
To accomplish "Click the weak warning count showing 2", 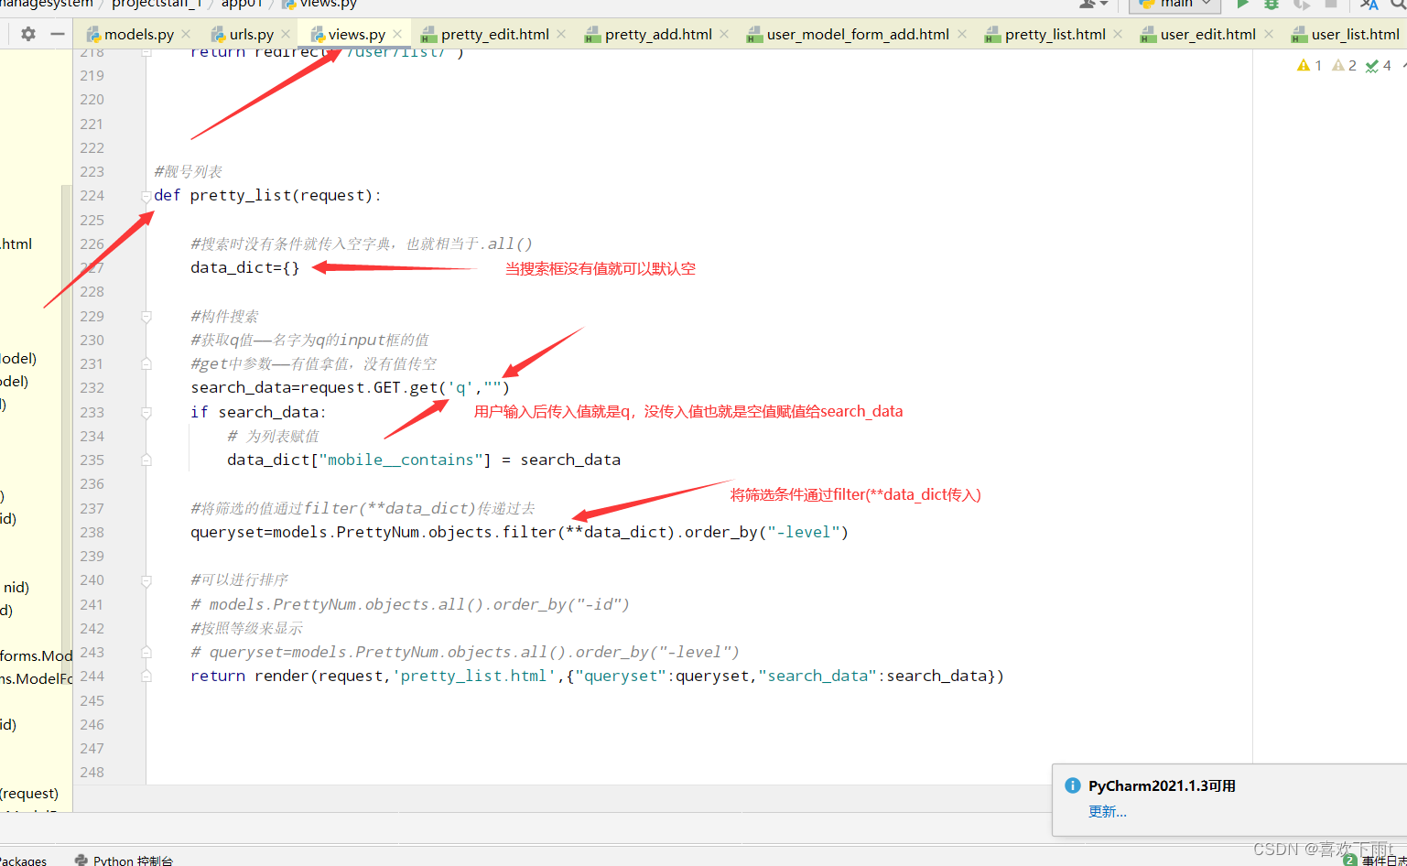I will click(1344, 65).
